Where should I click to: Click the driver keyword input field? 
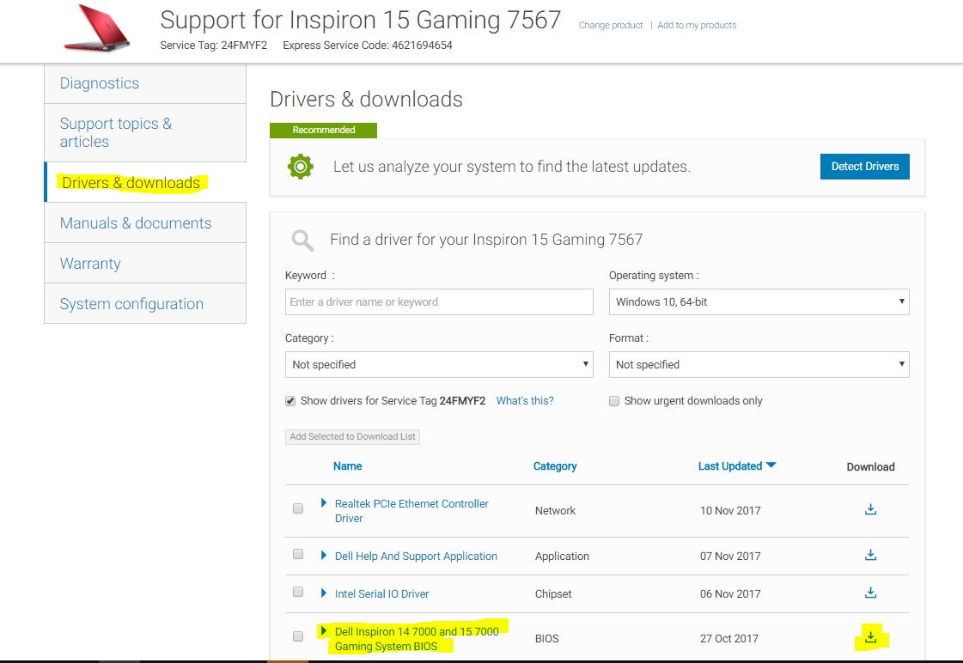[438, 301]
